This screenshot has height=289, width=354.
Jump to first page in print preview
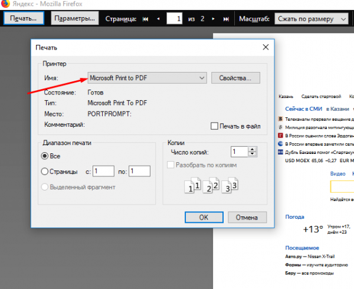point(145,19)
